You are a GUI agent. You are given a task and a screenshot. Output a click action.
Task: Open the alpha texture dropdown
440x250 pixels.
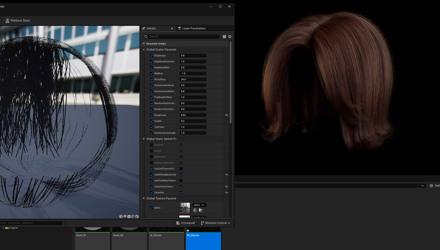pyautogui.click(x=199, y=205)
